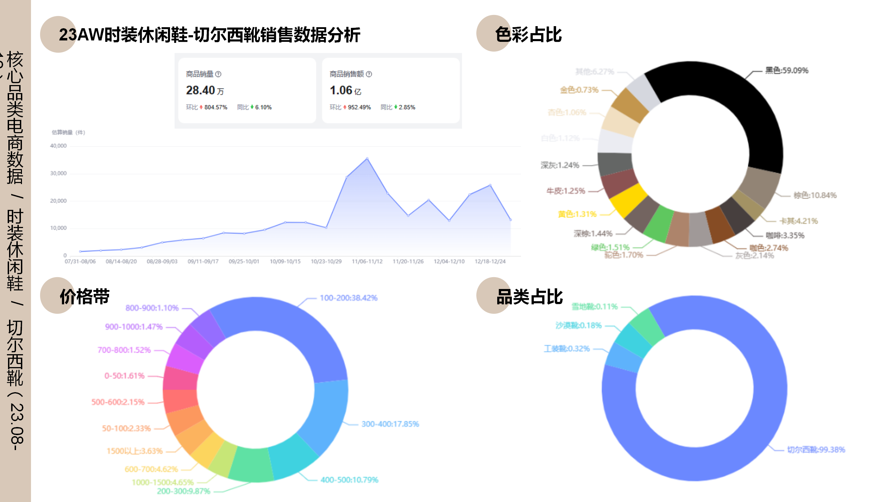This screenshot has width=892, height=502.
Task: Click the 品类占比 section title
Action: (530, 296)
